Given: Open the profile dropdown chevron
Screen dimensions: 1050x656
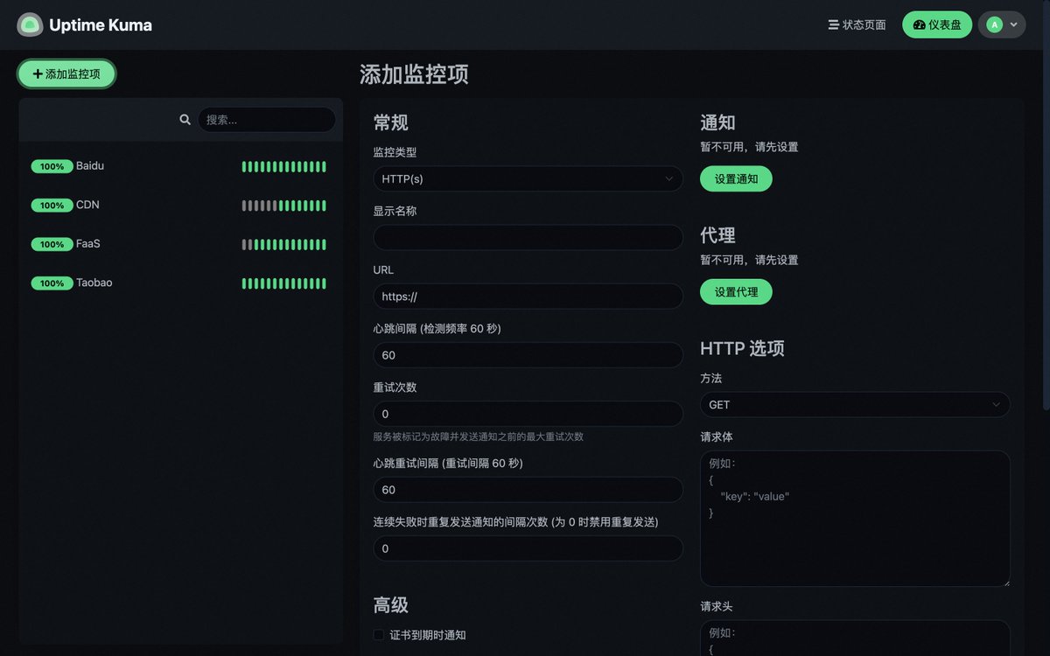Looking at the screenshot, I should tap(1014, 24).
